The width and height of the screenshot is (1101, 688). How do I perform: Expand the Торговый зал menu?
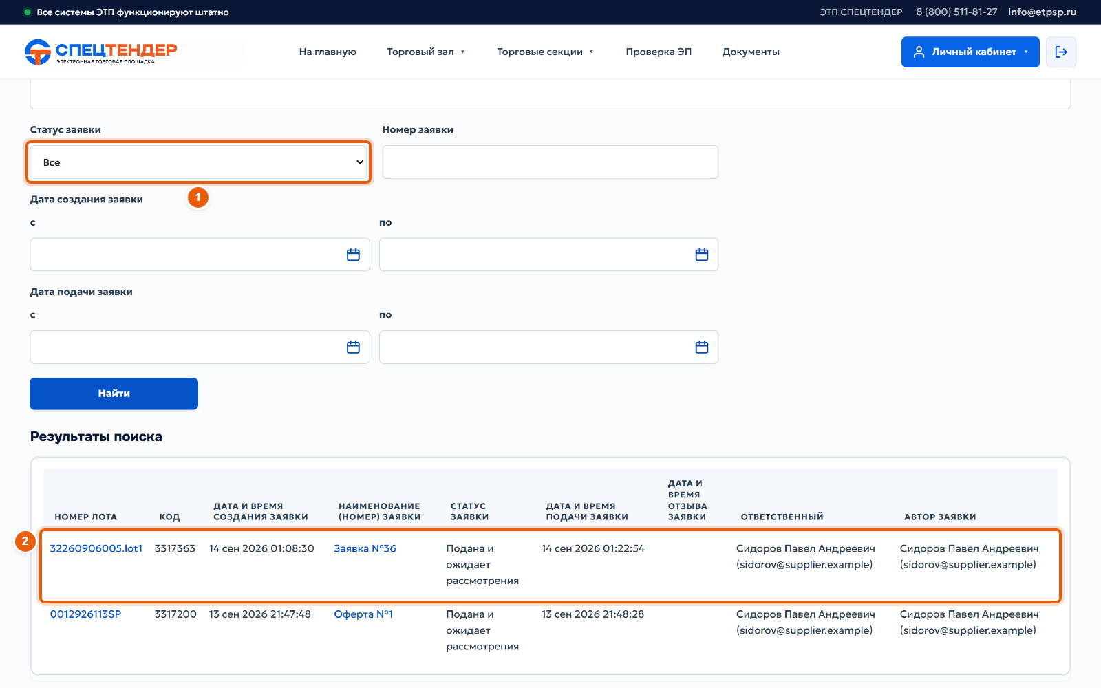coord(426,52)
